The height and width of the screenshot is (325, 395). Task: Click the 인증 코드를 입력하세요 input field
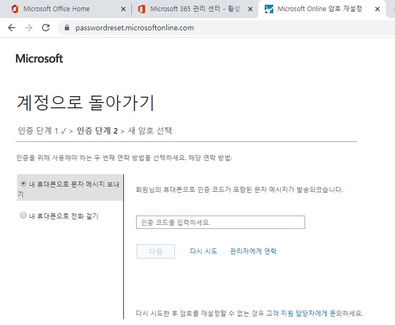pos(221,222)
